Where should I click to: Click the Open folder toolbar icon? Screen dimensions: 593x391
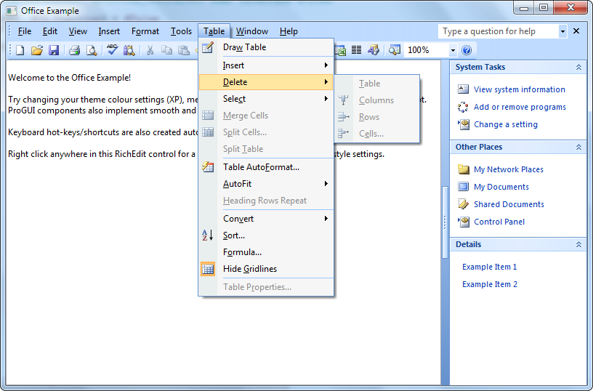pyautogui.click(x=37, y=50)
